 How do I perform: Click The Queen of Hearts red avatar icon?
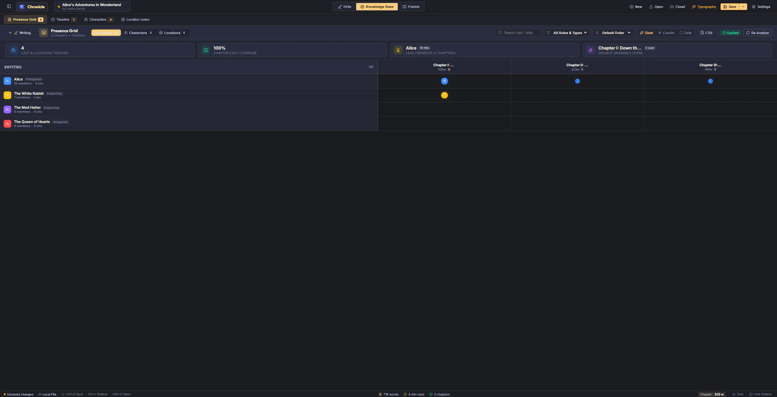7,124
